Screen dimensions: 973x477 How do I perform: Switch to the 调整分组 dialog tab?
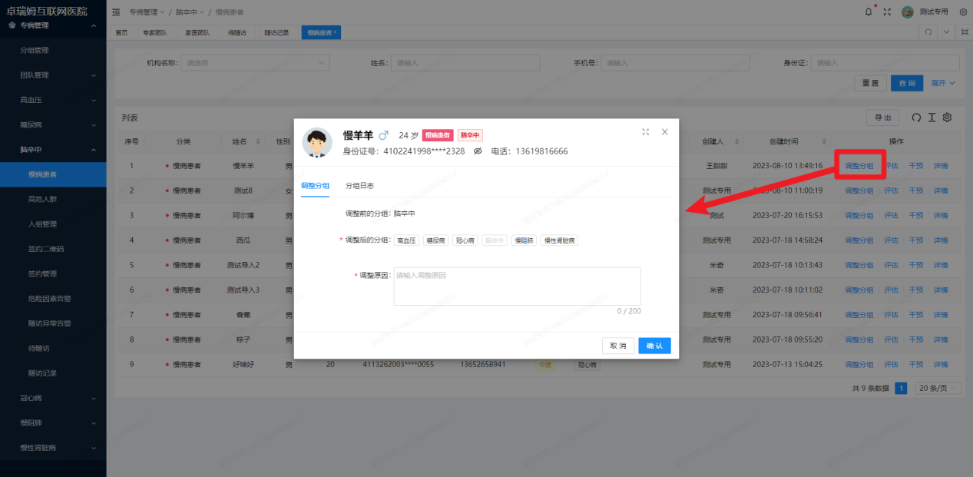(x=315, y=186)
